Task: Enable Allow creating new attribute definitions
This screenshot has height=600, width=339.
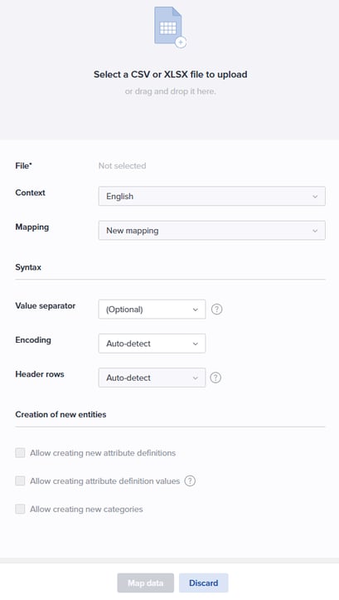Action: coord(20,453)
